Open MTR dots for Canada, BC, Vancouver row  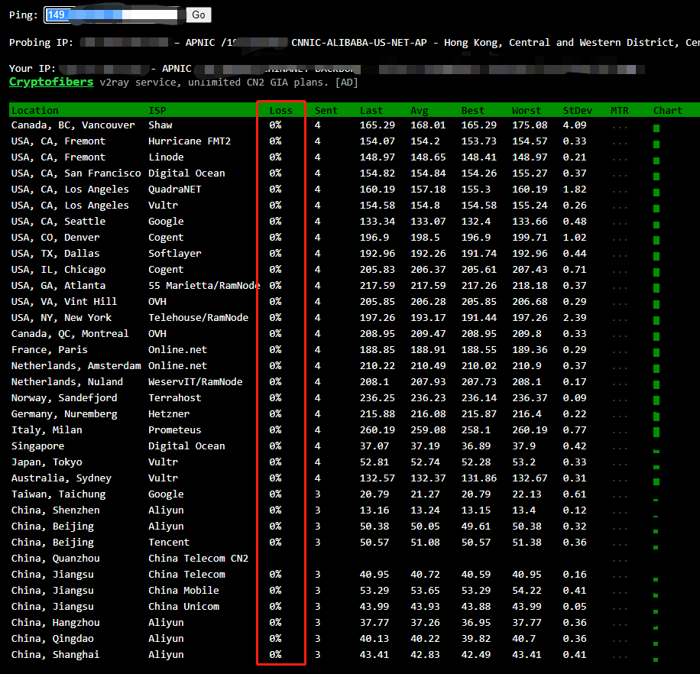619,125
